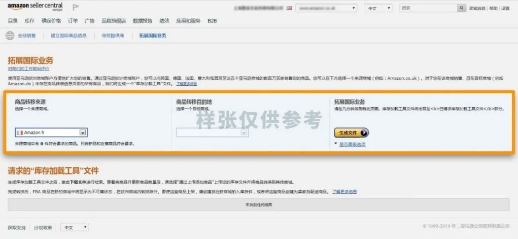518x239 pixels.
Task: Click the 对我们的工作做出评价 link
Action: pyautogui.click(x=28, y=69)
